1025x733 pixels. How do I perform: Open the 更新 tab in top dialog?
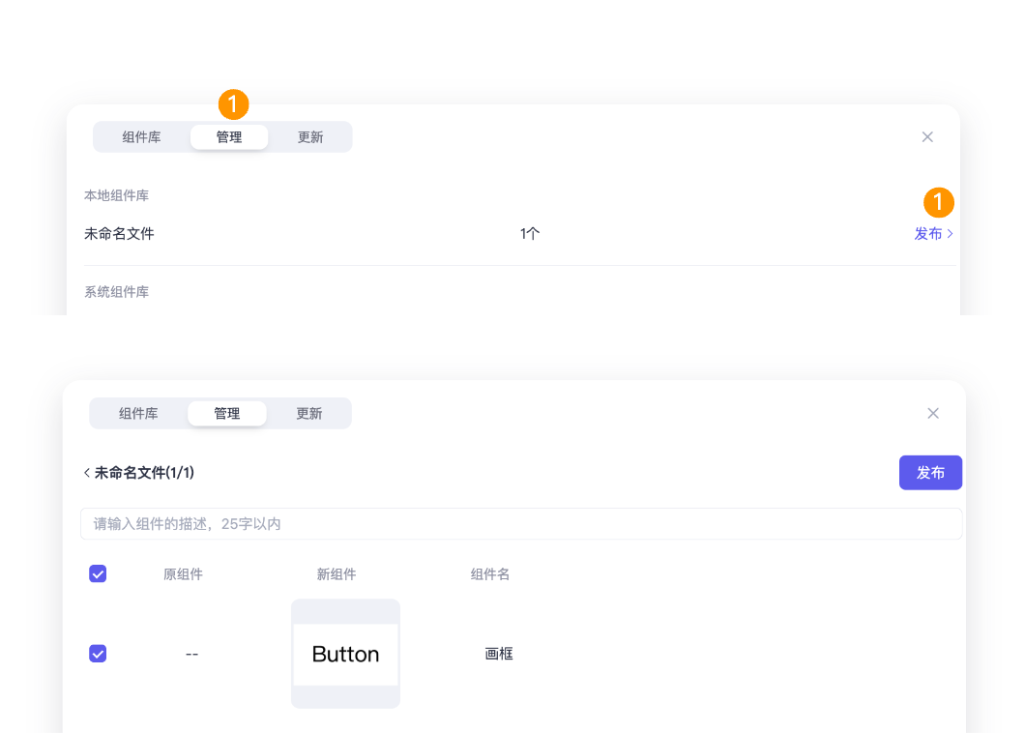coord(309,136)
